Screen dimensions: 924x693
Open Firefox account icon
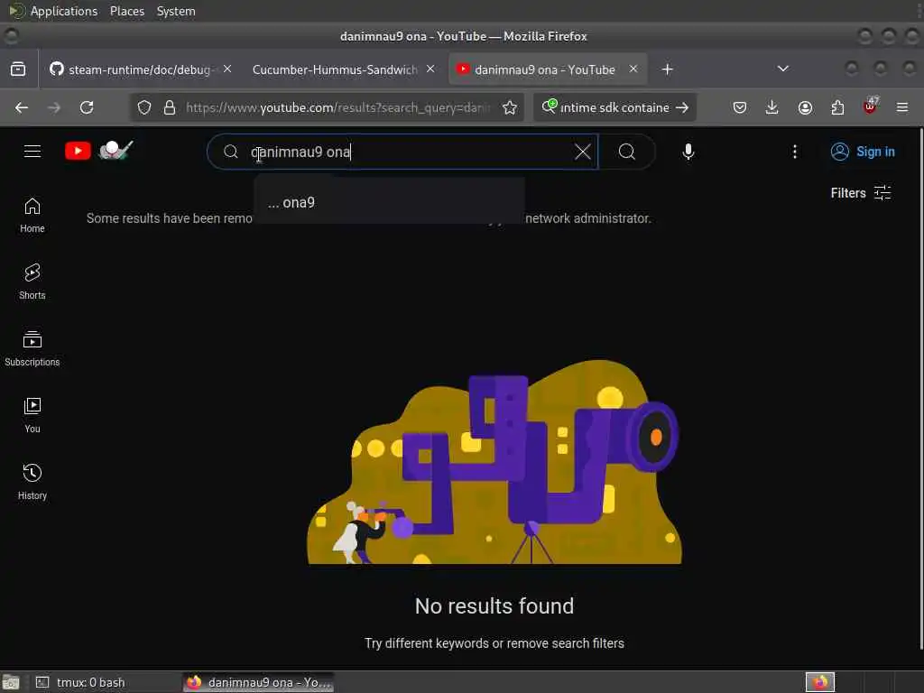805,107
